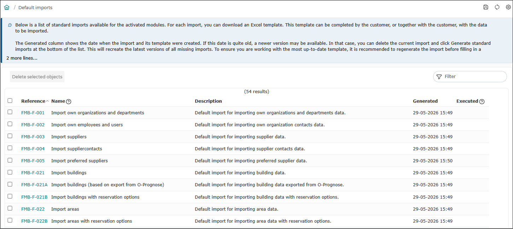Check the box for FMB-F-001
513x229 pixels.
pos(10,112)
